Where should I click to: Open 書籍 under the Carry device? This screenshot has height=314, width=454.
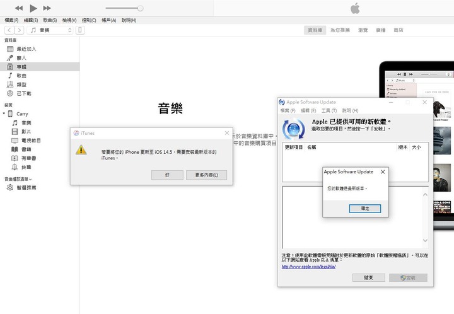click(40, 149)
